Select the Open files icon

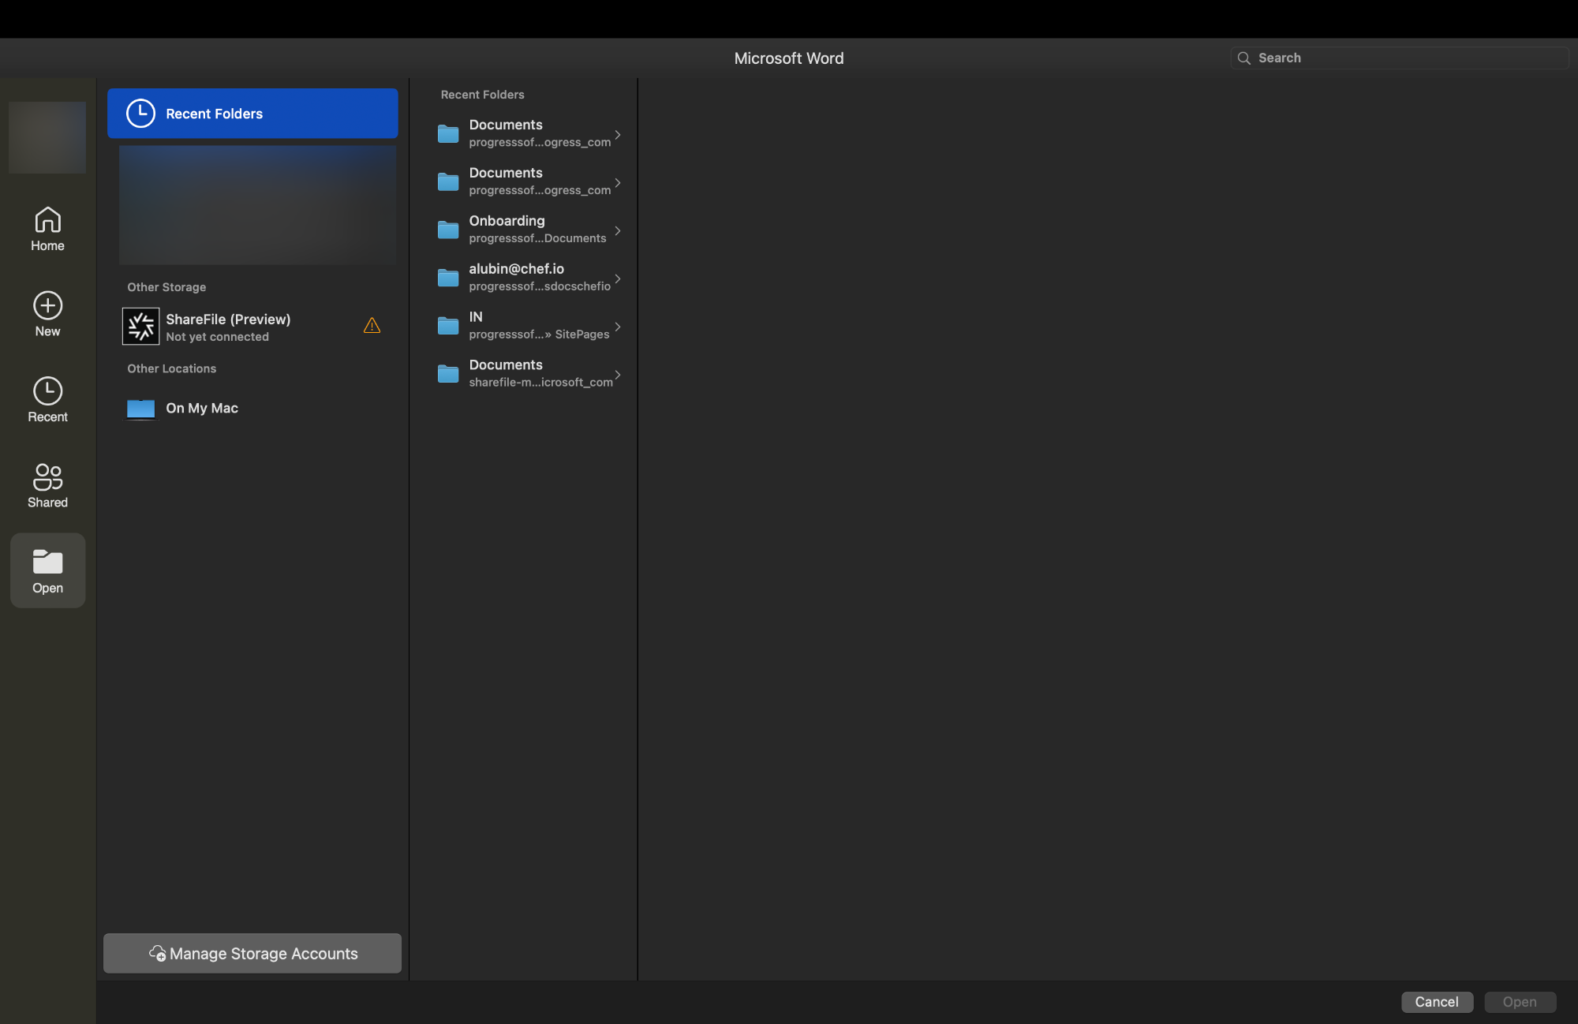[47, 568]
